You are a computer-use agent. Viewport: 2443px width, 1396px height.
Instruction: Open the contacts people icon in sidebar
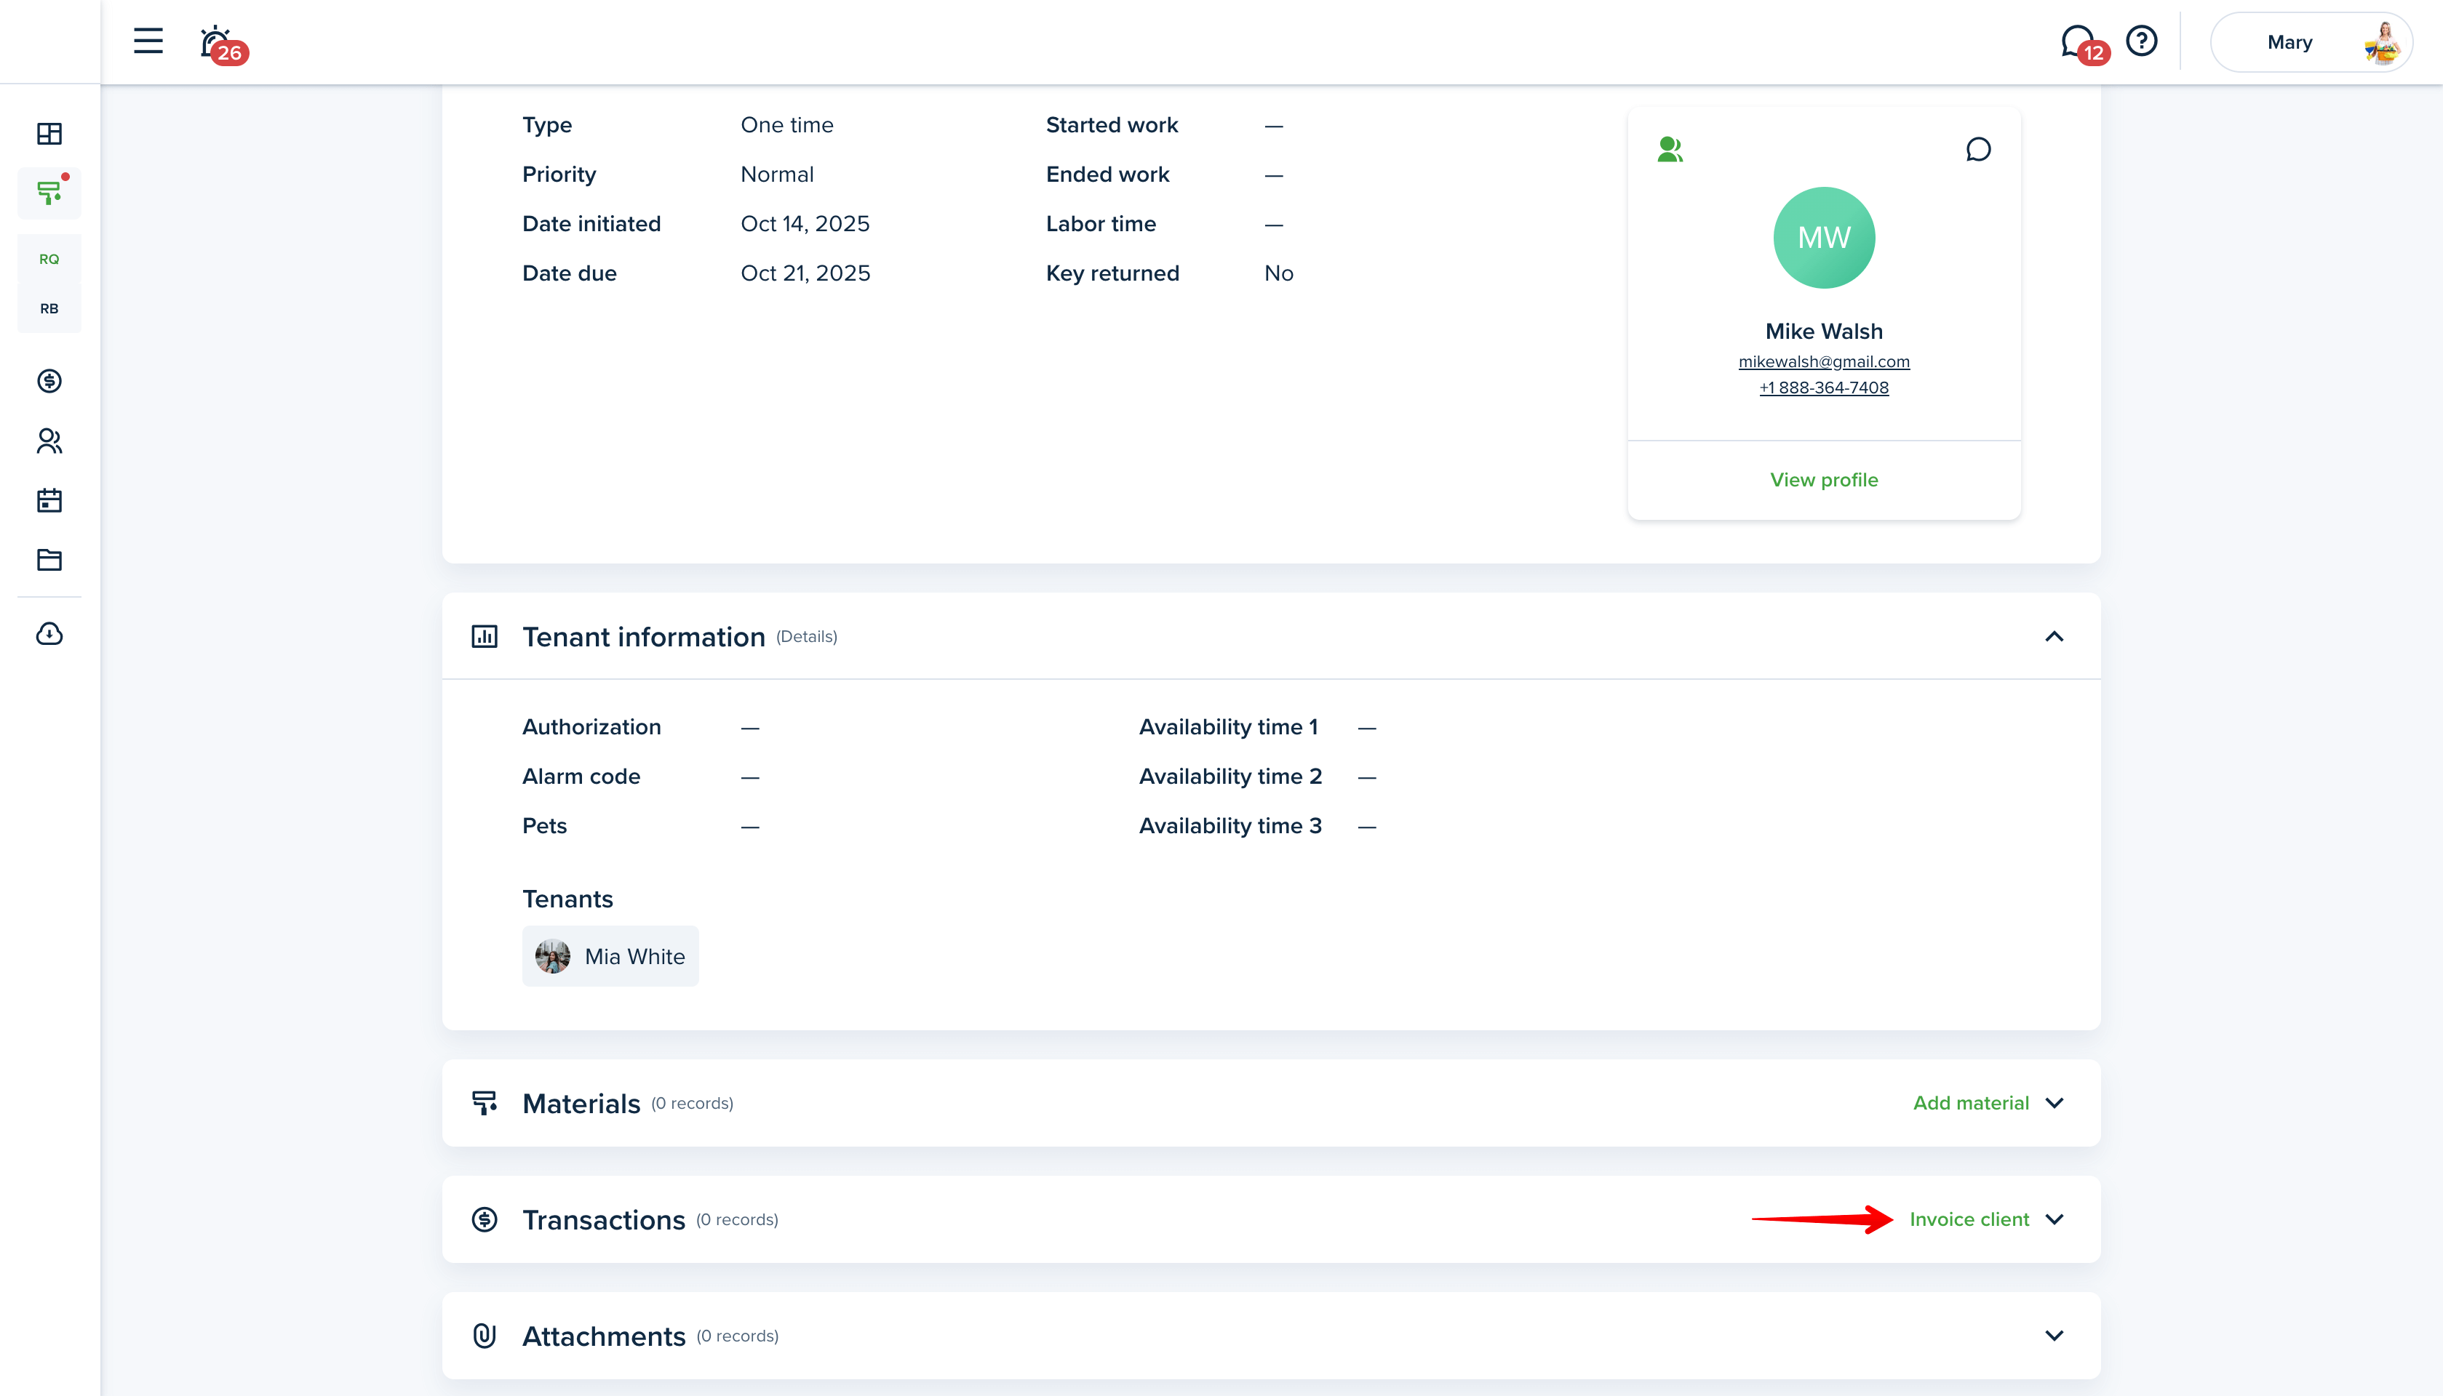(x=49, y=441)
